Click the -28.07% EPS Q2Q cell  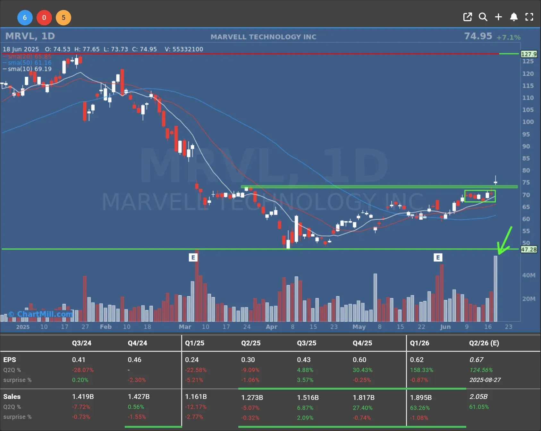click(x=83, y=370)
